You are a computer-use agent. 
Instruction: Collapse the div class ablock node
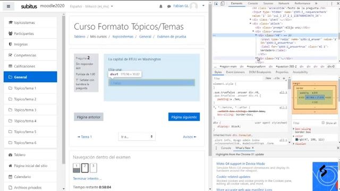tap(250, 23)
